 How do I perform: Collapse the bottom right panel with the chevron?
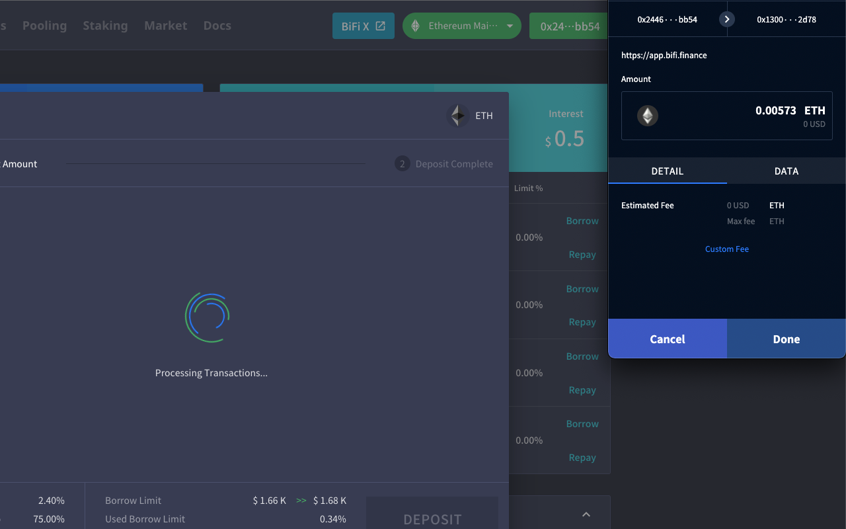[586, 513]
